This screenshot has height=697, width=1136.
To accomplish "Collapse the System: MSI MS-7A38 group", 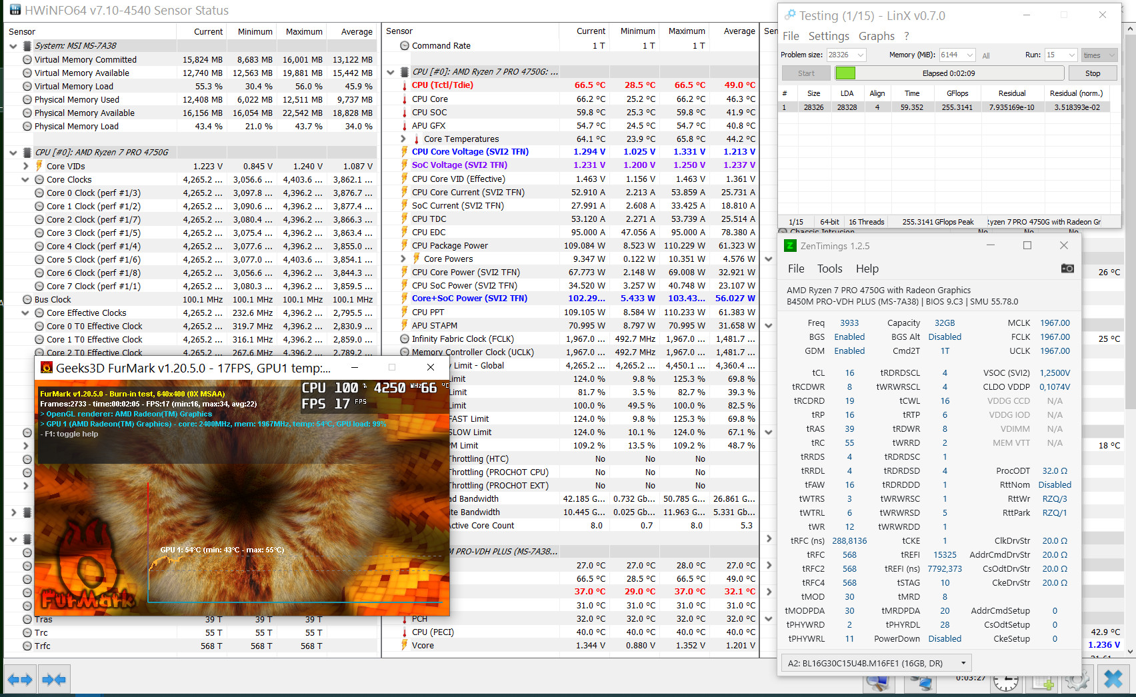I will point(13,46).
